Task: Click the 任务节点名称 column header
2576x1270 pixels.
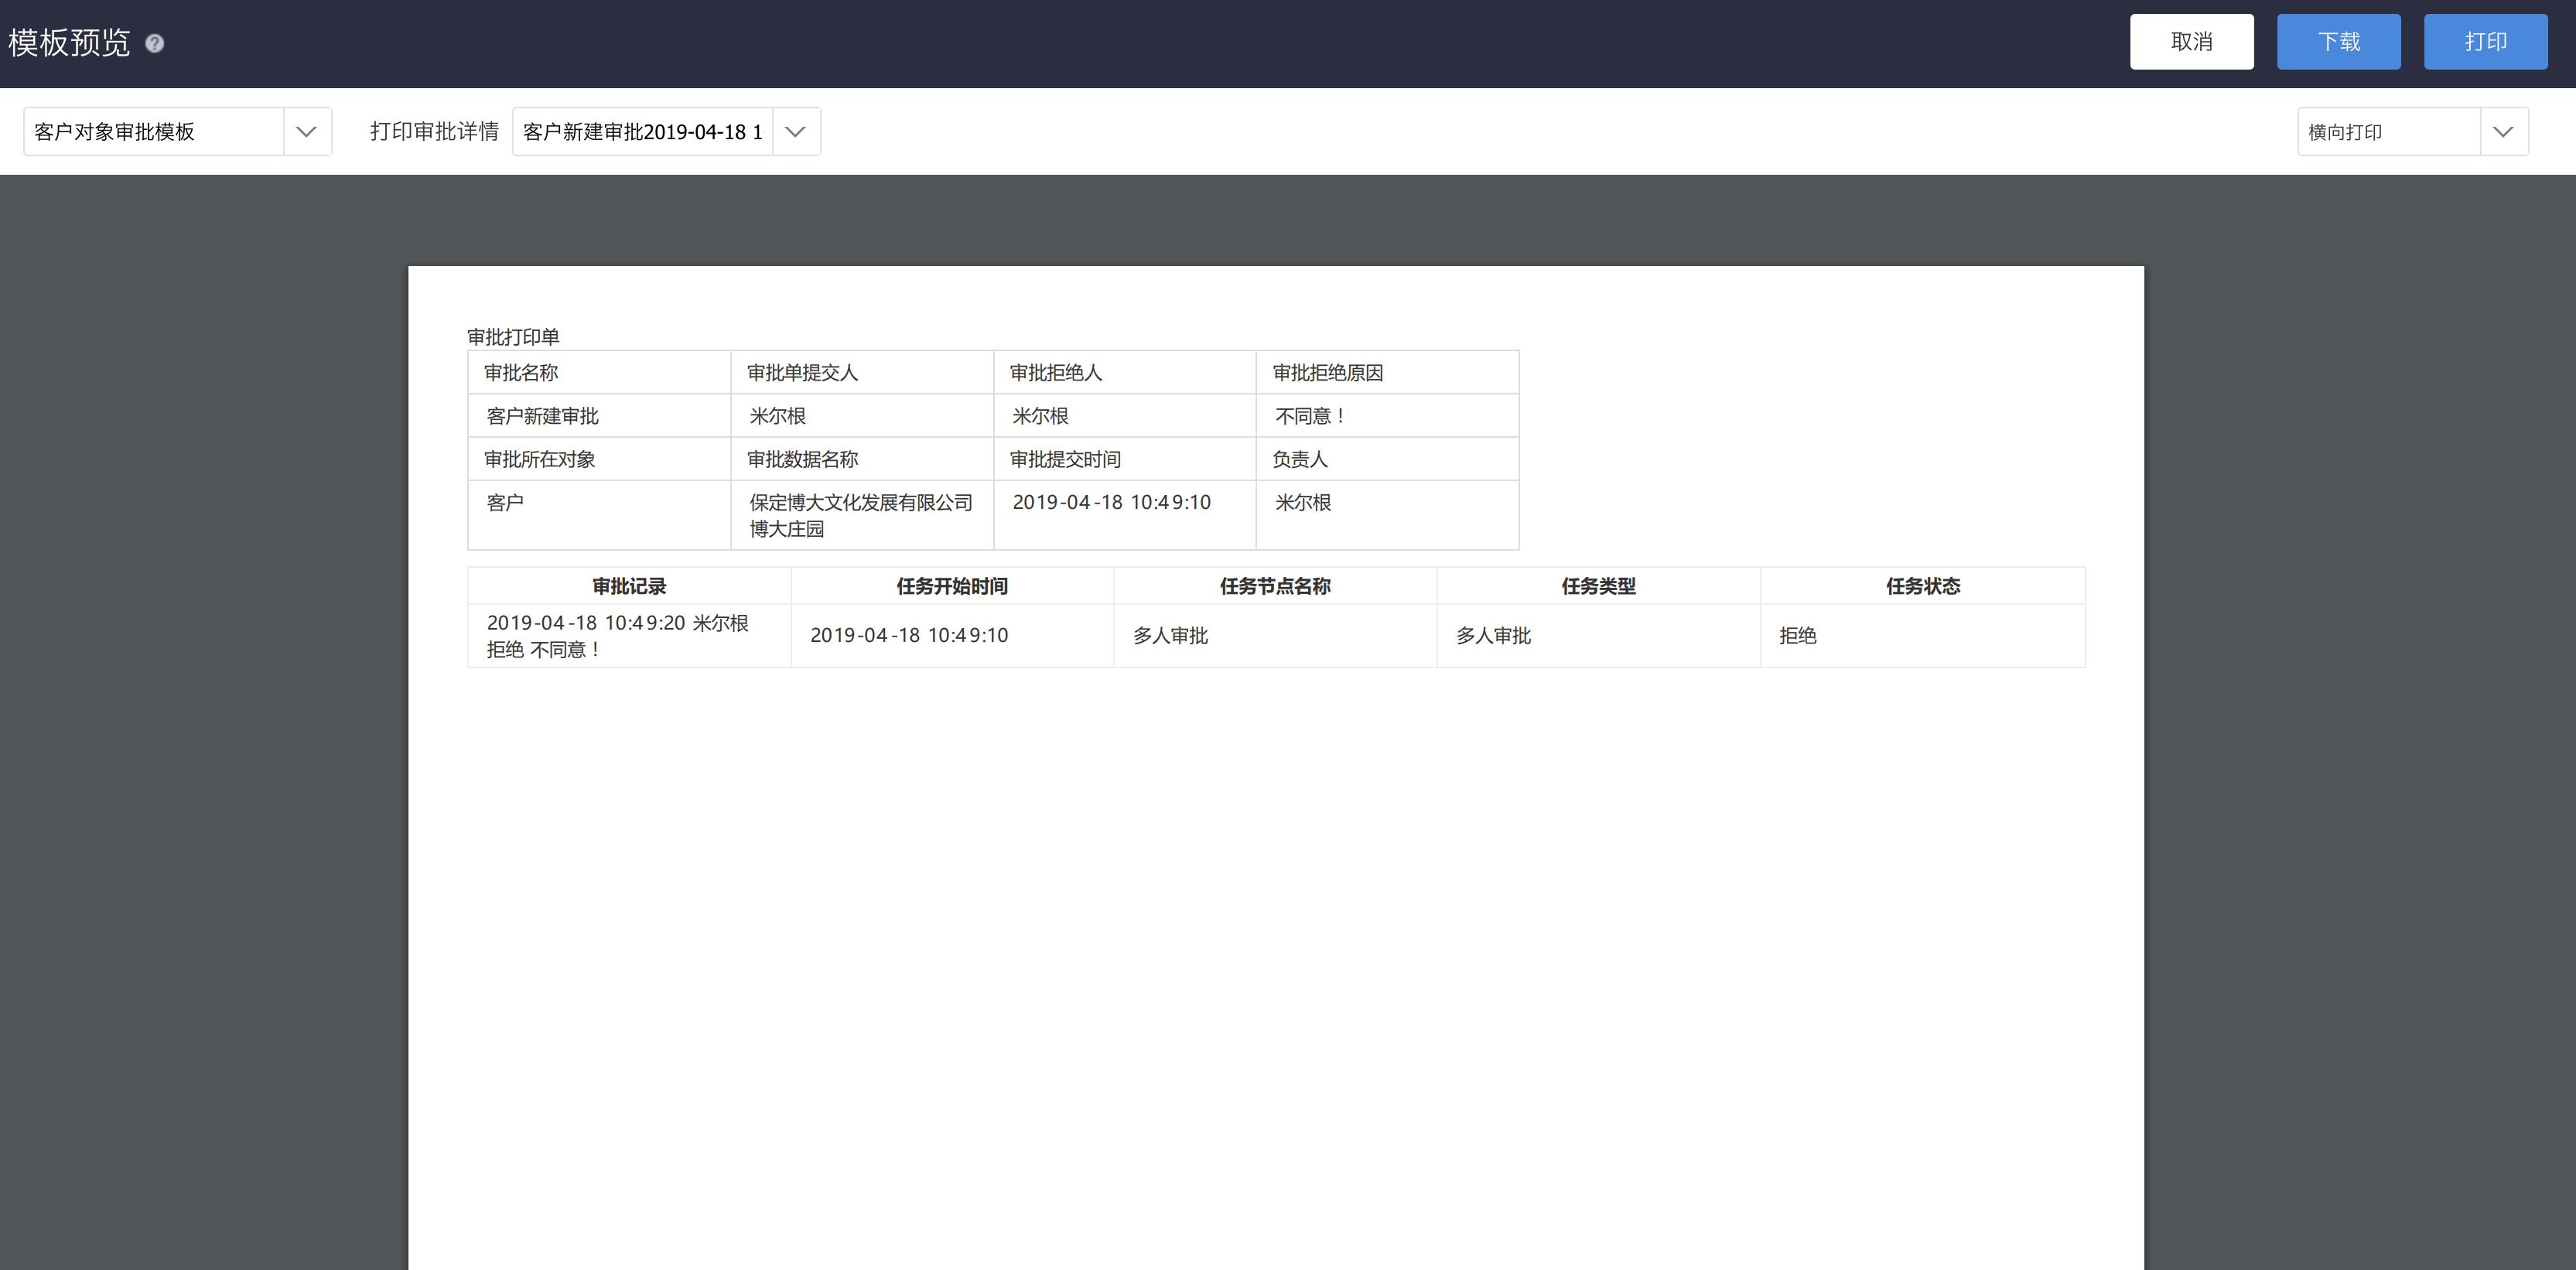Action: pyautogui.click(x=1275, y=586)
